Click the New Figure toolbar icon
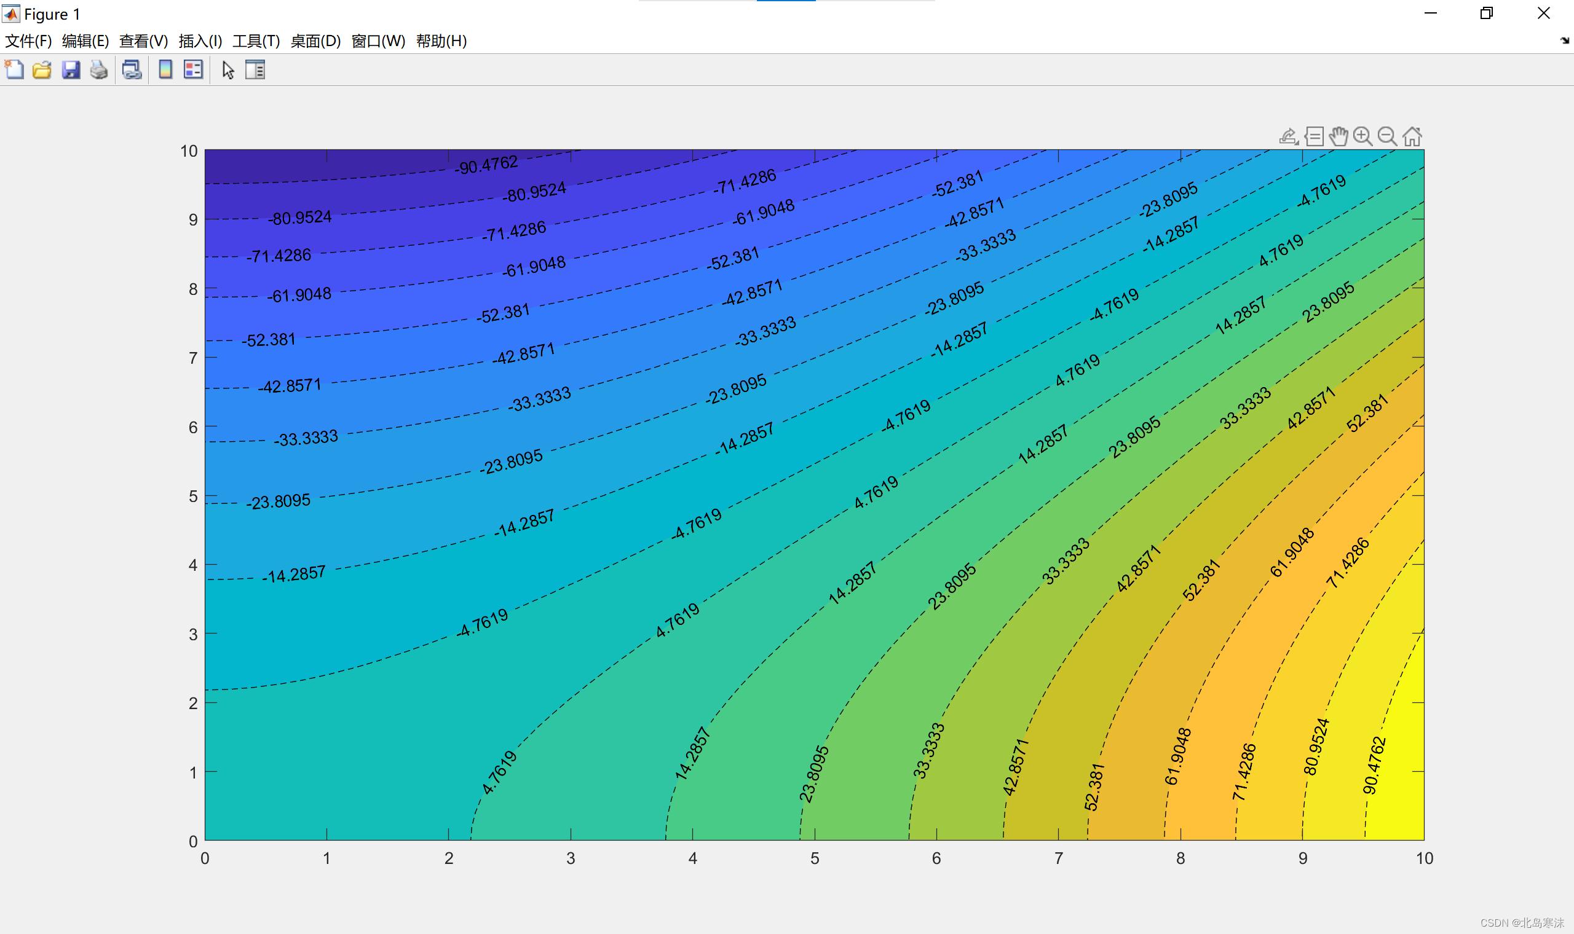Viewport: 1574px width, 934px height. coord(14,69)
